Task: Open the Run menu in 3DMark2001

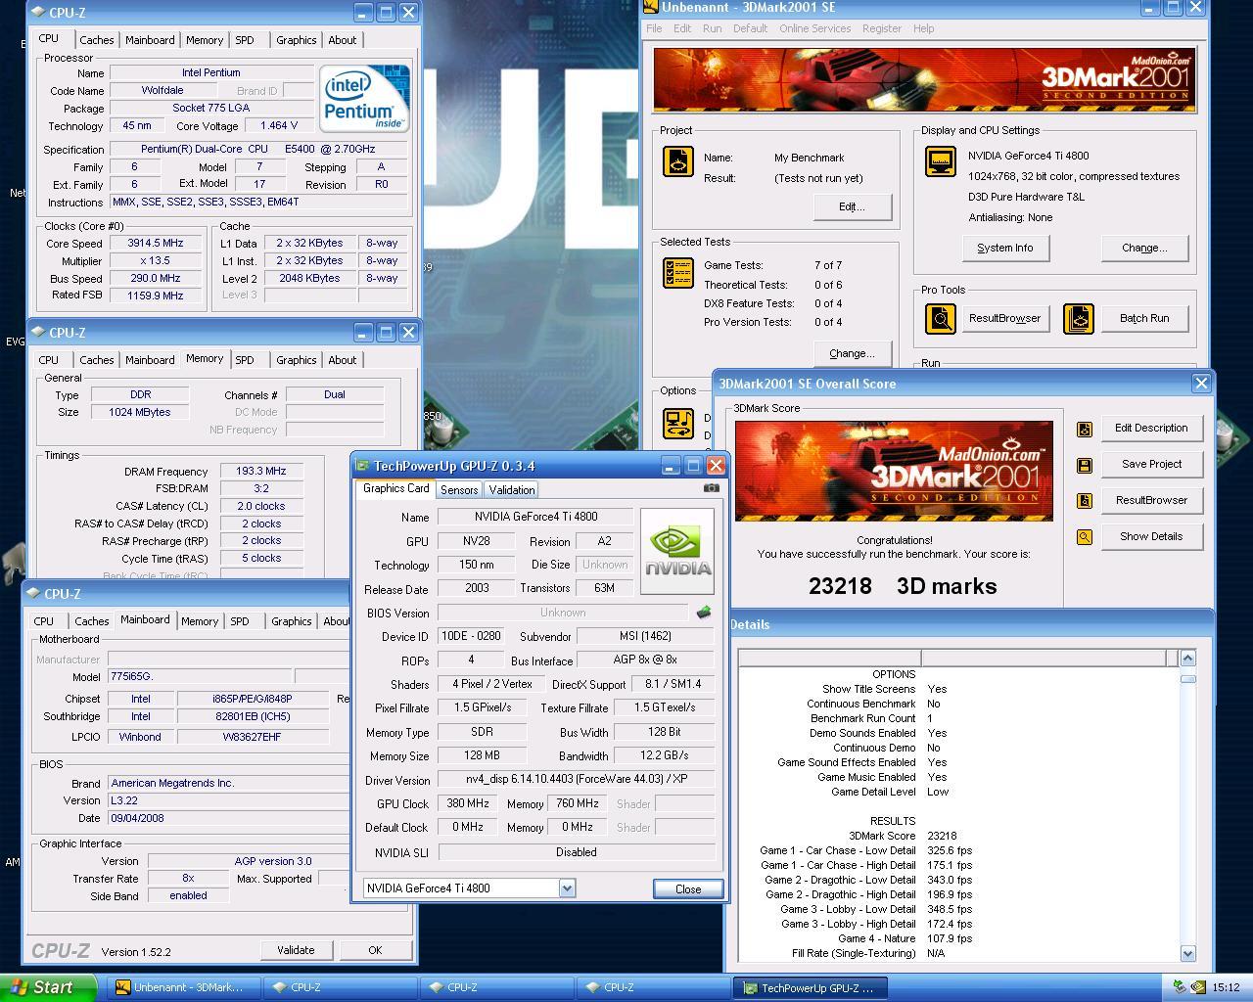Action: [x=712, y=28]
